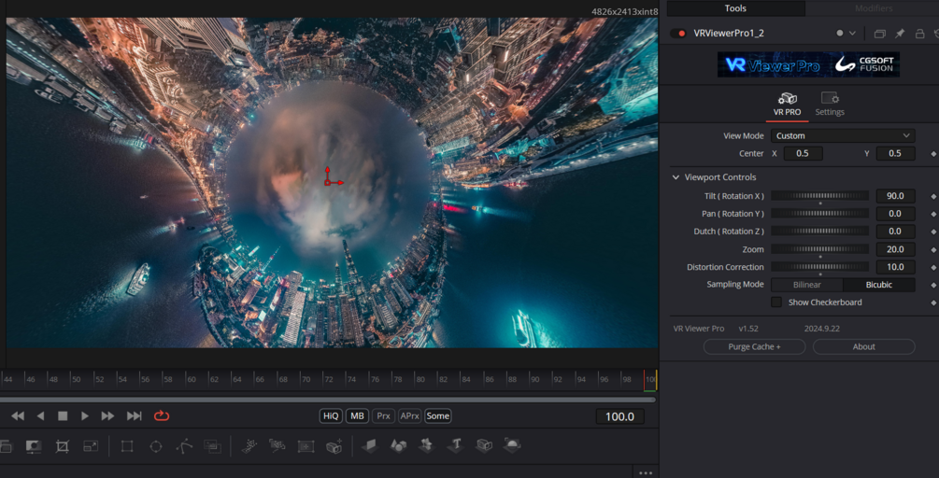Viewport: 939px width, 478px height.
Task: Toggle the red loop playback button
Action: tap(162, 415)
